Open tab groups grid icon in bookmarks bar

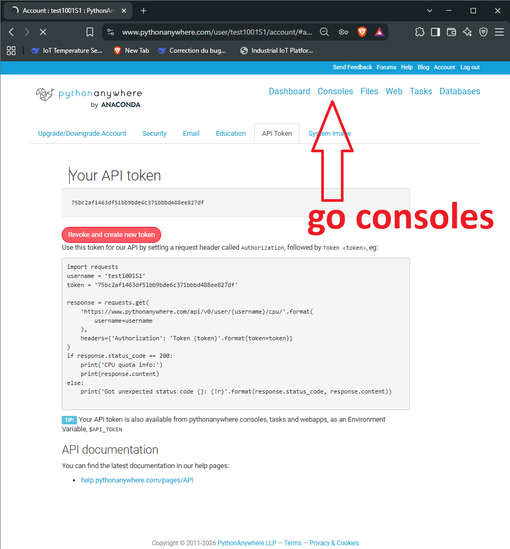click(x=11, y=51)
